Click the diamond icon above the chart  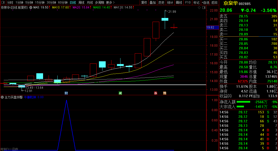tap(199, 8)
